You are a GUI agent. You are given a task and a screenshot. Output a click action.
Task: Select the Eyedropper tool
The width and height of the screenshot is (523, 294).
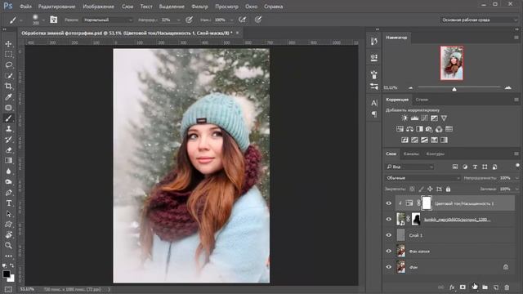click(9, 97)
